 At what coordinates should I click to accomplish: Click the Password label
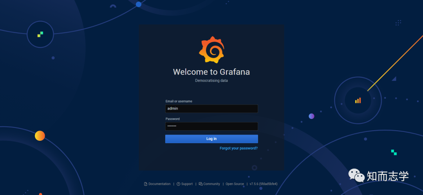173,119
